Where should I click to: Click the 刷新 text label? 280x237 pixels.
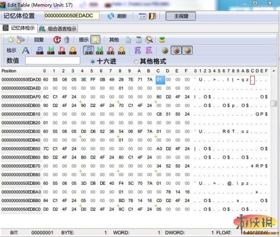point(122,16)
